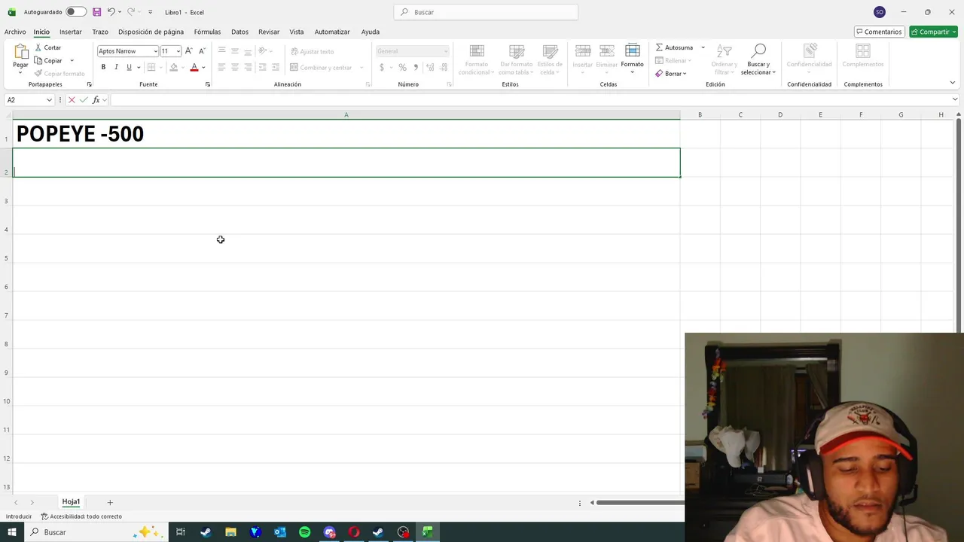This screenshot has height=542, width=964.
Task: Click Buscar y seleccionar magnifier
Action: (x=758, y=51)
